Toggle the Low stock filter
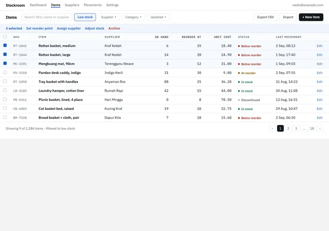This screenshot has height=231, width=329. click(85, 17)
